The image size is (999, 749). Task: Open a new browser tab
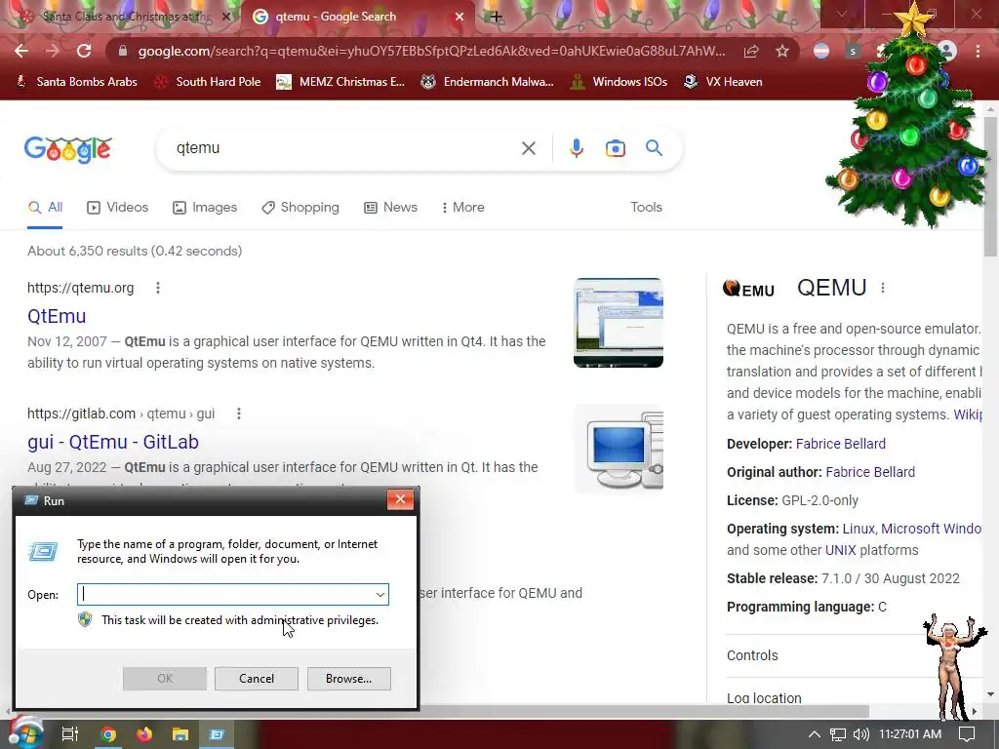pyautogui.click(x=496, y=17)
